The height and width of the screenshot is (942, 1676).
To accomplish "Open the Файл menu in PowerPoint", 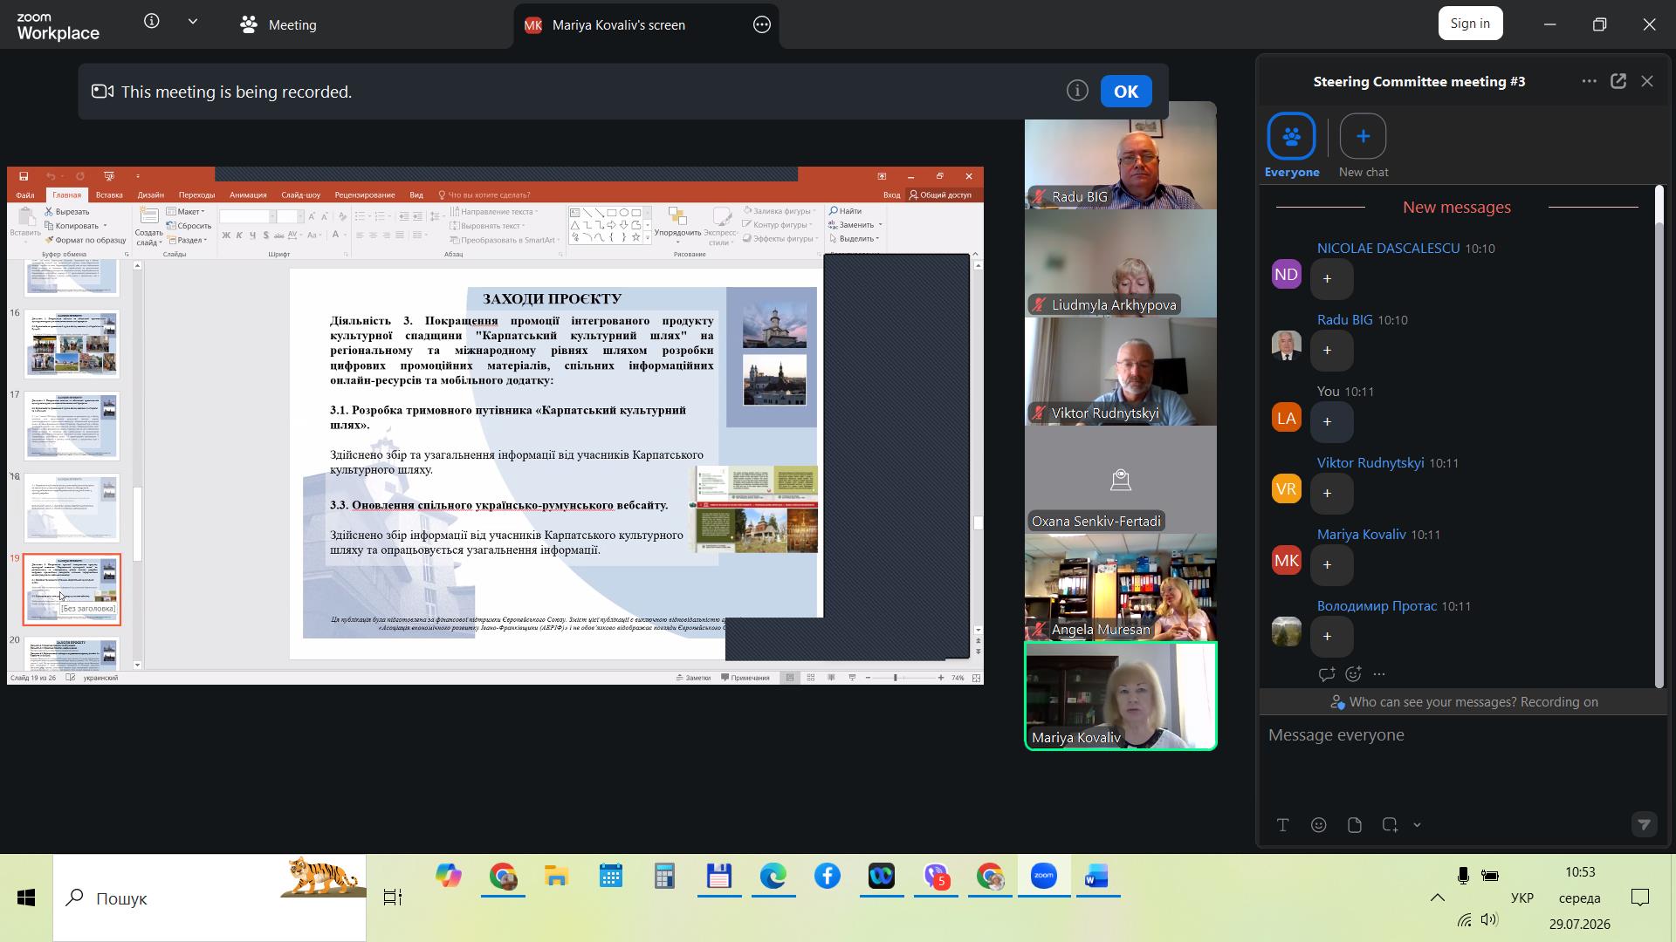I will [24, 195].
